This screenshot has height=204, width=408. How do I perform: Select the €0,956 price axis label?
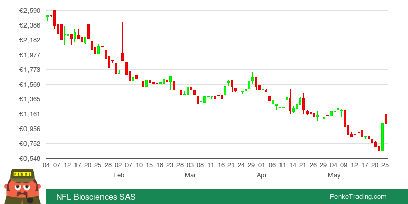tap(30, 129)
